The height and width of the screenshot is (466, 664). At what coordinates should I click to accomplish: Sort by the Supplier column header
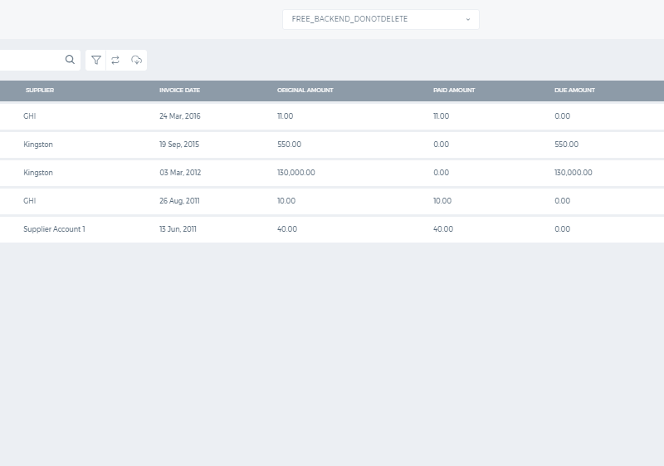pyautogui.click(x=40, y=91)
